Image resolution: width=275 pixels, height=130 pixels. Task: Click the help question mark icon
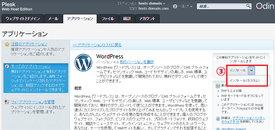[175, 6]
